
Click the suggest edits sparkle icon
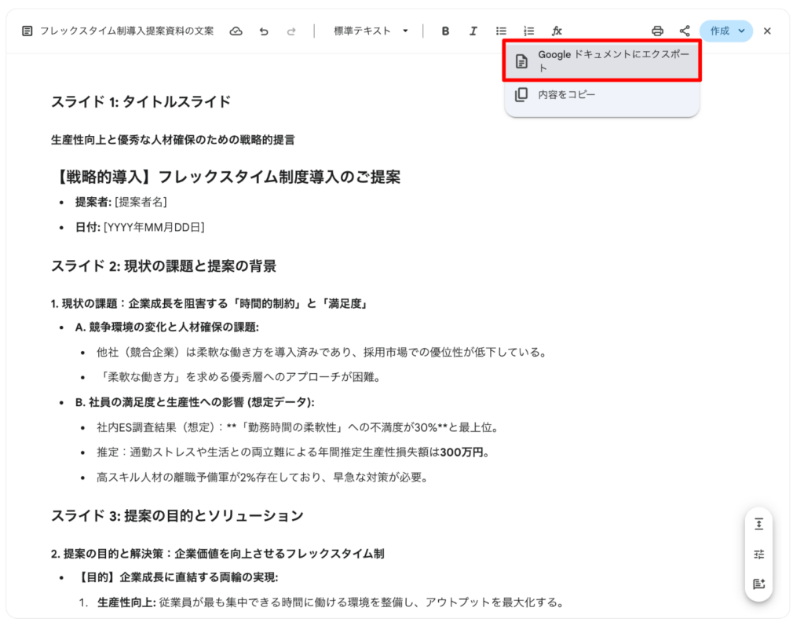click(758, 584)
